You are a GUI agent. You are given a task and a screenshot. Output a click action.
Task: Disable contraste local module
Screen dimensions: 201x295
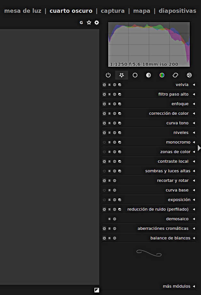click(x=104, y=161)
